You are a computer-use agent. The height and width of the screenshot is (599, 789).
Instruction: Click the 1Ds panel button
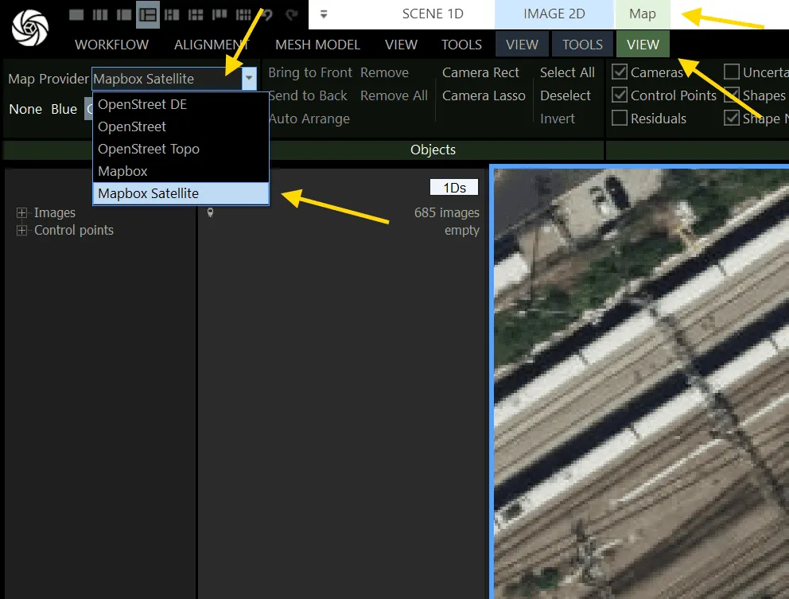[x=454, y=187]
